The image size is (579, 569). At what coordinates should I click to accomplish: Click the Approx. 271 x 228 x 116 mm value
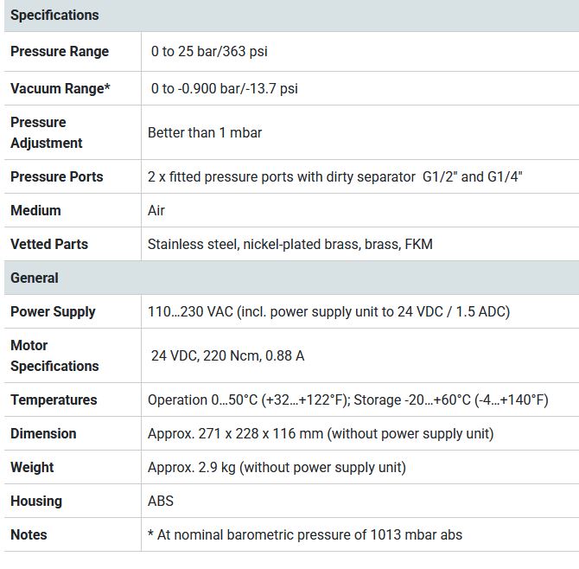321,433
